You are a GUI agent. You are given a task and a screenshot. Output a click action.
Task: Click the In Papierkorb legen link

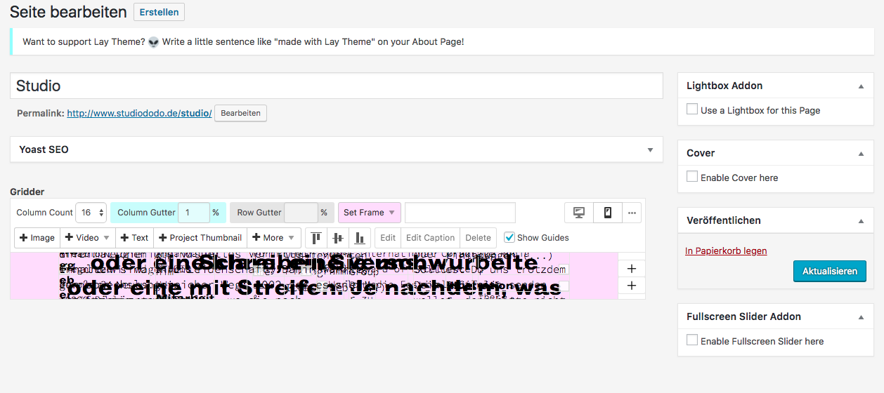click(x=726, y=251)
